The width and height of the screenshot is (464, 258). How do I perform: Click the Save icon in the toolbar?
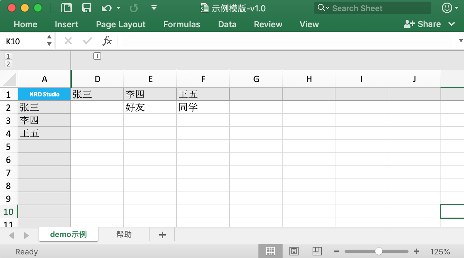pos(86,8)
